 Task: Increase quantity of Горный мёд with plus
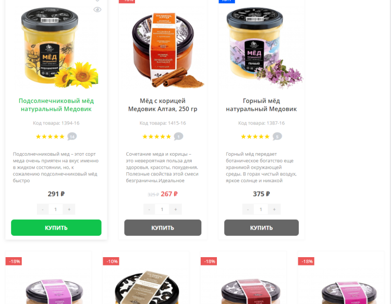click(x=274, y=209)
